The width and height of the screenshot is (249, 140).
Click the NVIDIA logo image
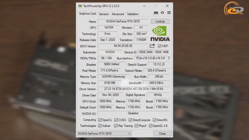[x=160, y=34]
